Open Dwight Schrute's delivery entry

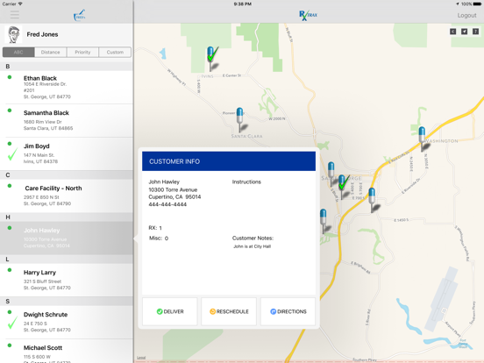[67, 323]
